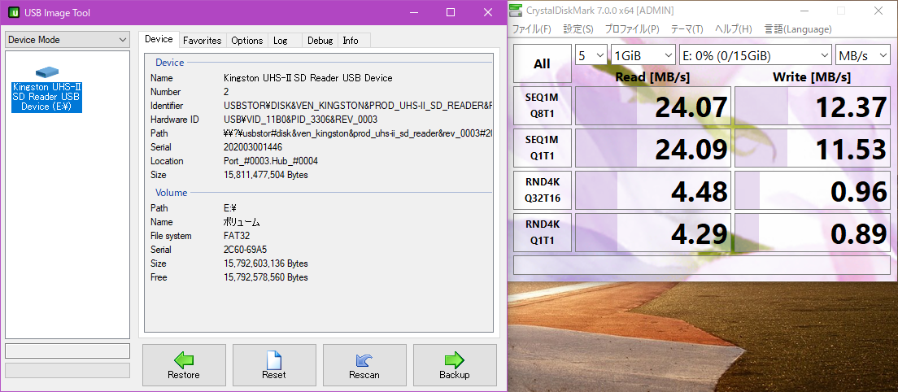Click the device name Kingston UHS-II SD Reader USB Device

tap(308, 78)
